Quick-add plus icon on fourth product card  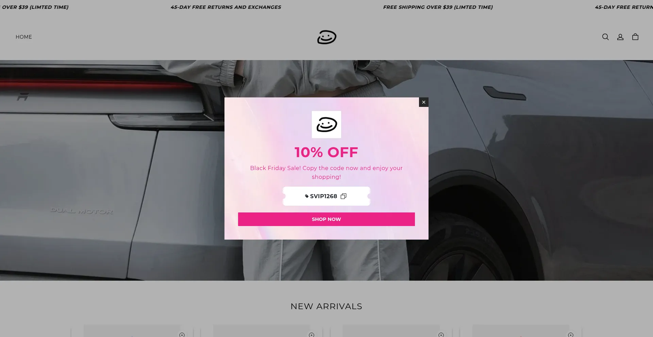571,335
